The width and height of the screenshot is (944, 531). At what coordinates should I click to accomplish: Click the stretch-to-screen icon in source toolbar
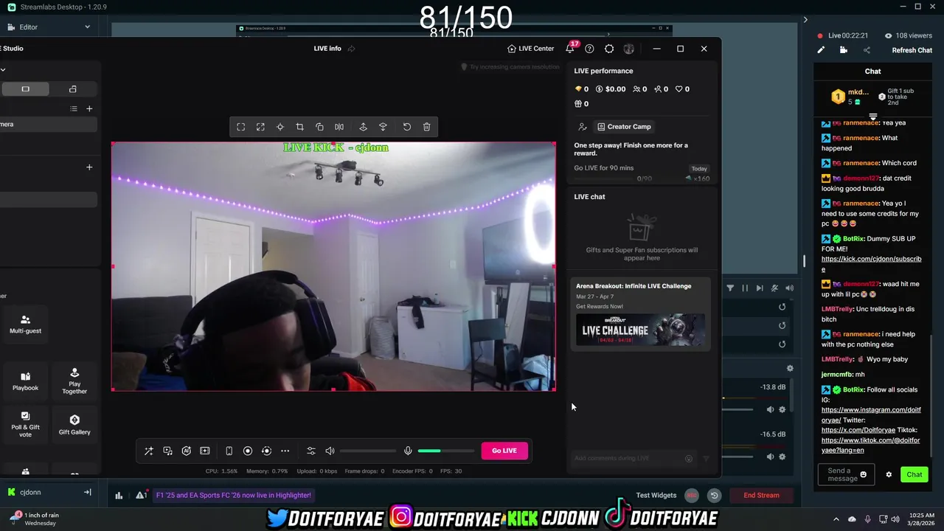tap(260, 127)
